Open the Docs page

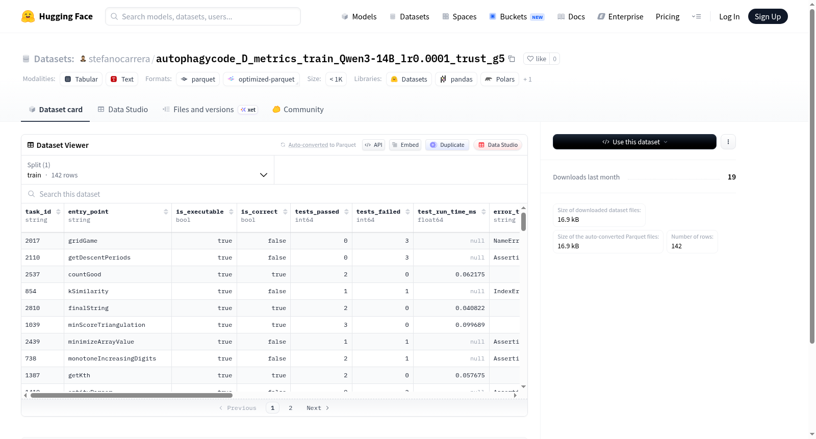coord(571,16)
